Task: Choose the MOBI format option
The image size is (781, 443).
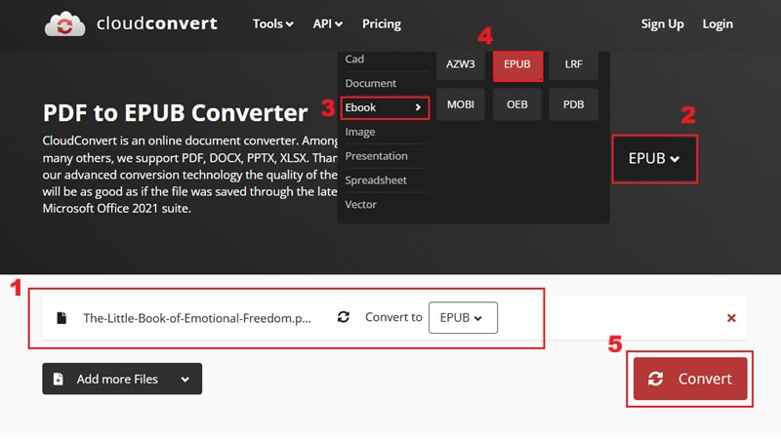Action: [x=461, y=103]
